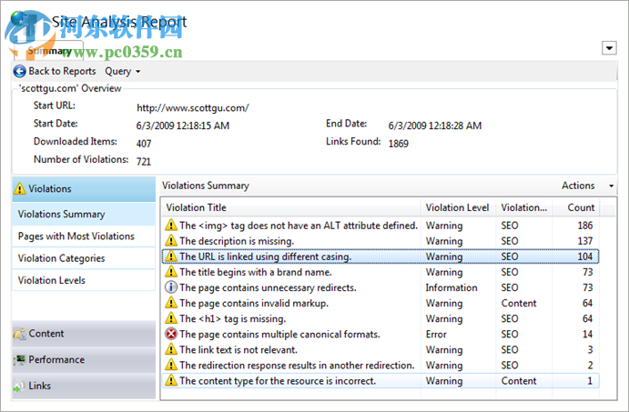Sort by Count column header
This screenshot has width=629, height=412.
coord(576,207)
